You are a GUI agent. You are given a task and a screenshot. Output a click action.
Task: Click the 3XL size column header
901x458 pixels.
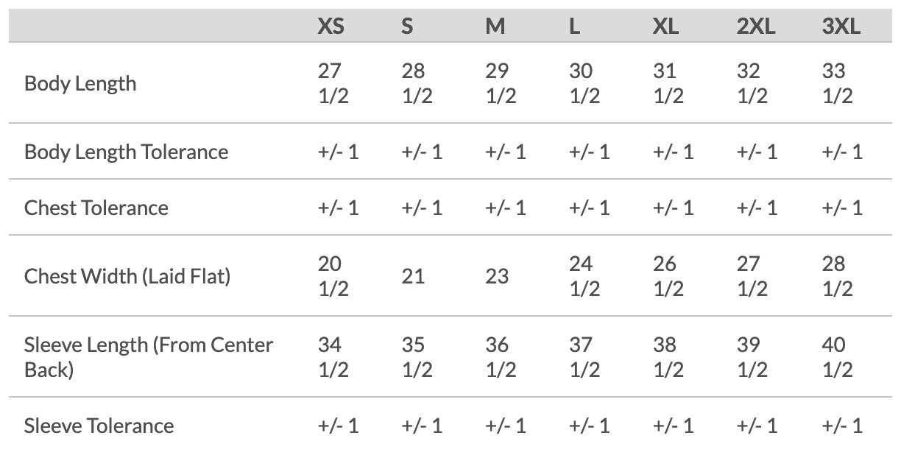[841, 27]
